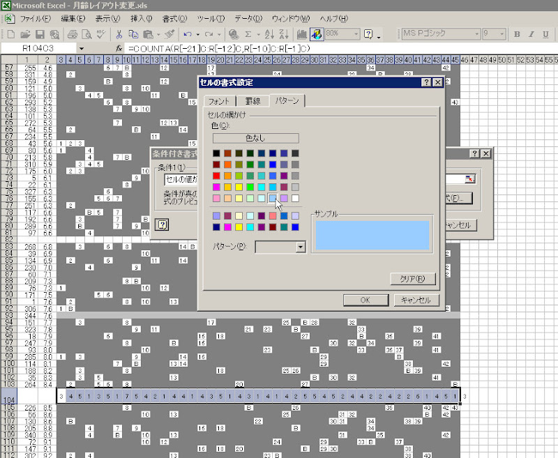Image resolution: width=558 pixels, height=458 pixels.
Task: Open the データ(D) menu
Action: (248, 19)
